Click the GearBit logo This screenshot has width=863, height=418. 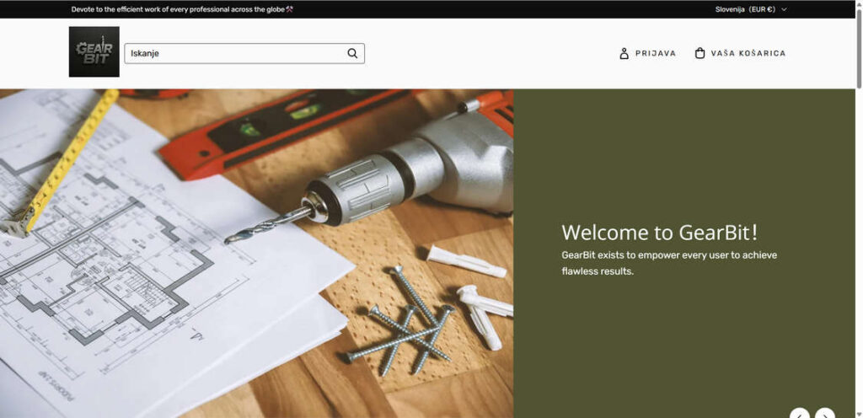pyautogui.click(x=94, y=51)
